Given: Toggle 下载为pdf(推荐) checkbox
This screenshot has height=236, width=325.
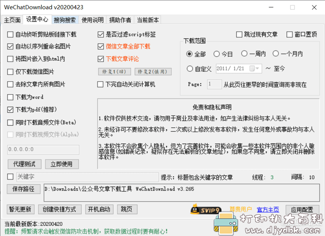Looking at the screenshot, I should point(10,110).
